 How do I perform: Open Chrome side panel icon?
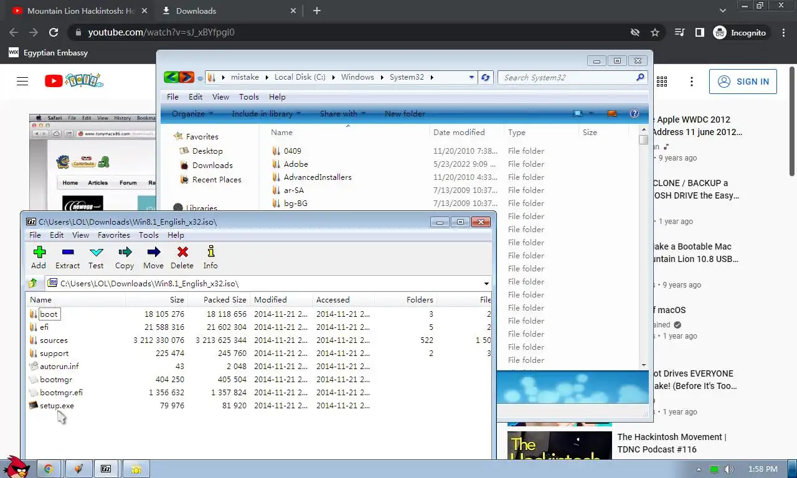pos(700,32)
